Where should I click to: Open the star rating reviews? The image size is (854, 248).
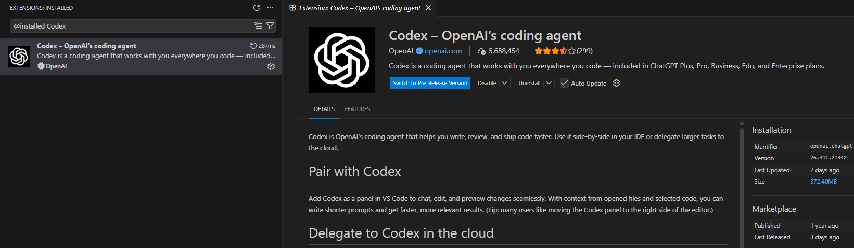tap(555, 51)
